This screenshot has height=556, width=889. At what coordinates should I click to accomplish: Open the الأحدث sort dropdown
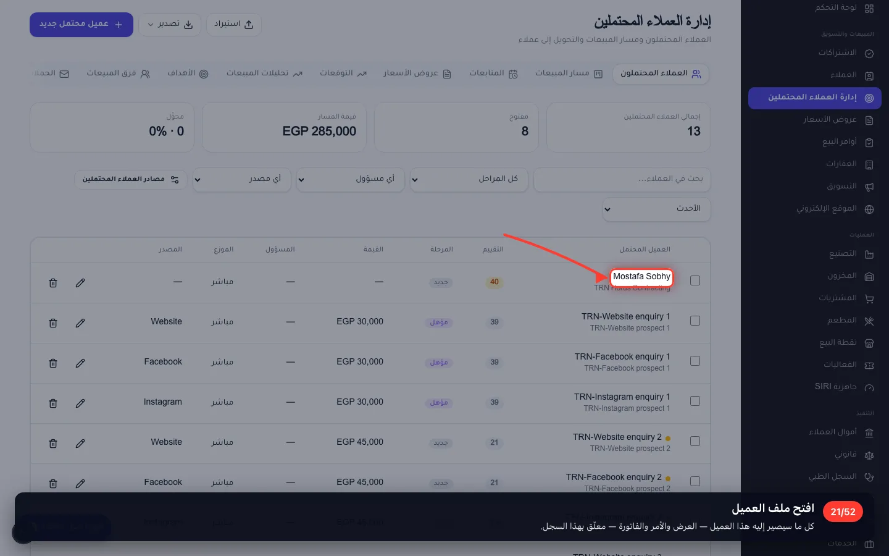[x=656, y=209]
